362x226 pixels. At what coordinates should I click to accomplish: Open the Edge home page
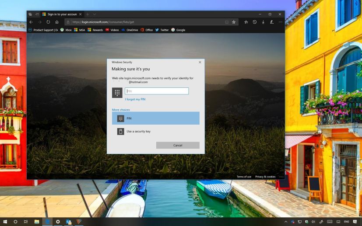pyautogui.click(x=57, y=22)
